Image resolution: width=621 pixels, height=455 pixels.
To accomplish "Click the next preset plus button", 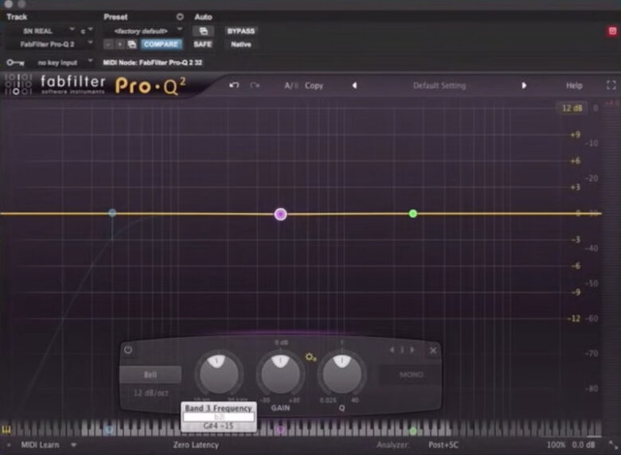I will (x=119, y=45).
